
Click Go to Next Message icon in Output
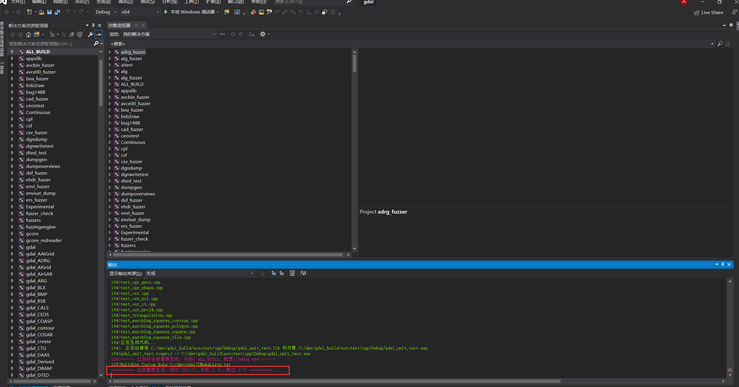pyautogui.click(x=281, y=273)
